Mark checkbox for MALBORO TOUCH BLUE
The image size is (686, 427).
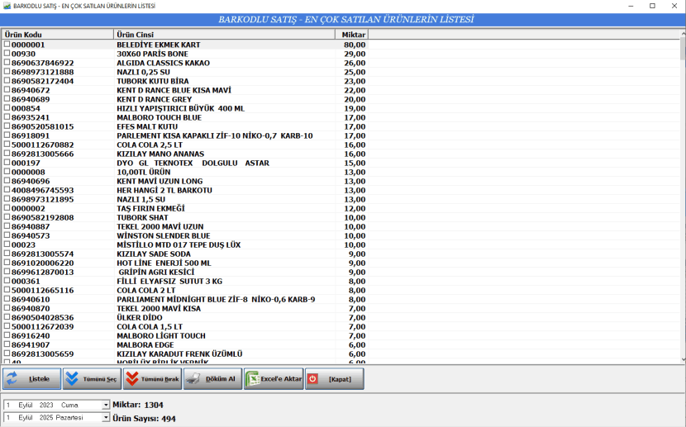[7, 117]
